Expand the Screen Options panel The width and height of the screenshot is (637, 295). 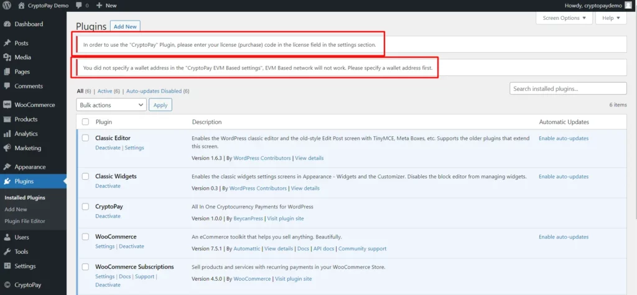(x=564, y=18)
